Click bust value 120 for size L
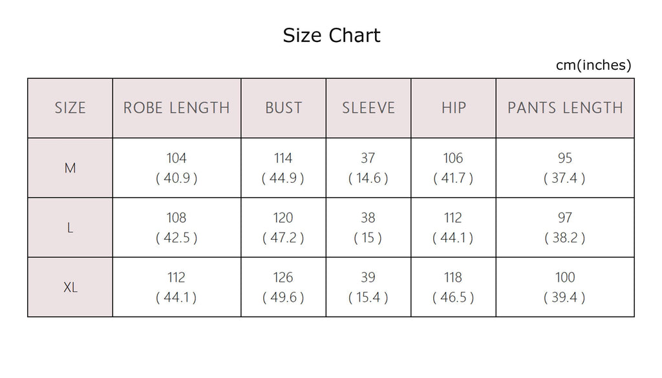Viewport: 662px width, 378px height. coord(283,228)
